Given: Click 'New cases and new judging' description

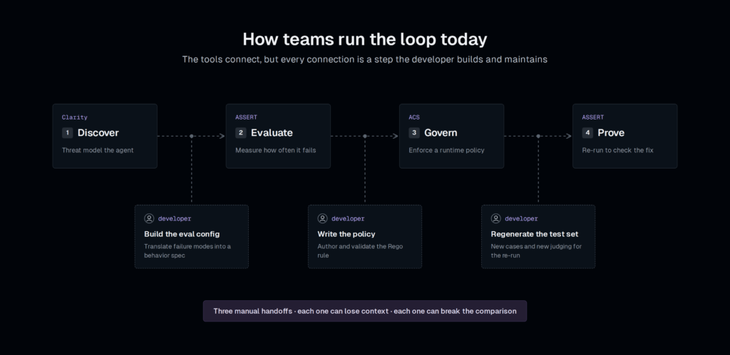Looking at the screenshot, I should tap(536, 251).
